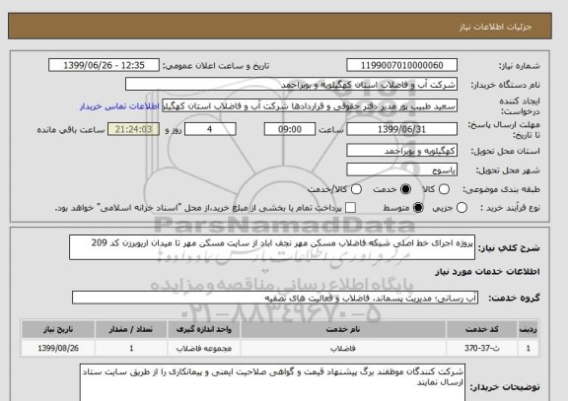Click the جزئیات اطلاعات نیاز header title
This screenshot has width=568, height=401.
(x=495, y=28)
